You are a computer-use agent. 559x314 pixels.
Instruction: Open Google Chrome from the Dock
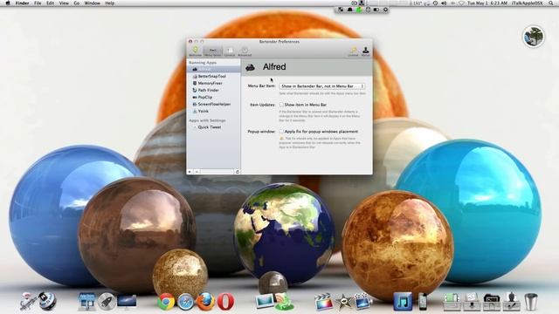(166, 302)
